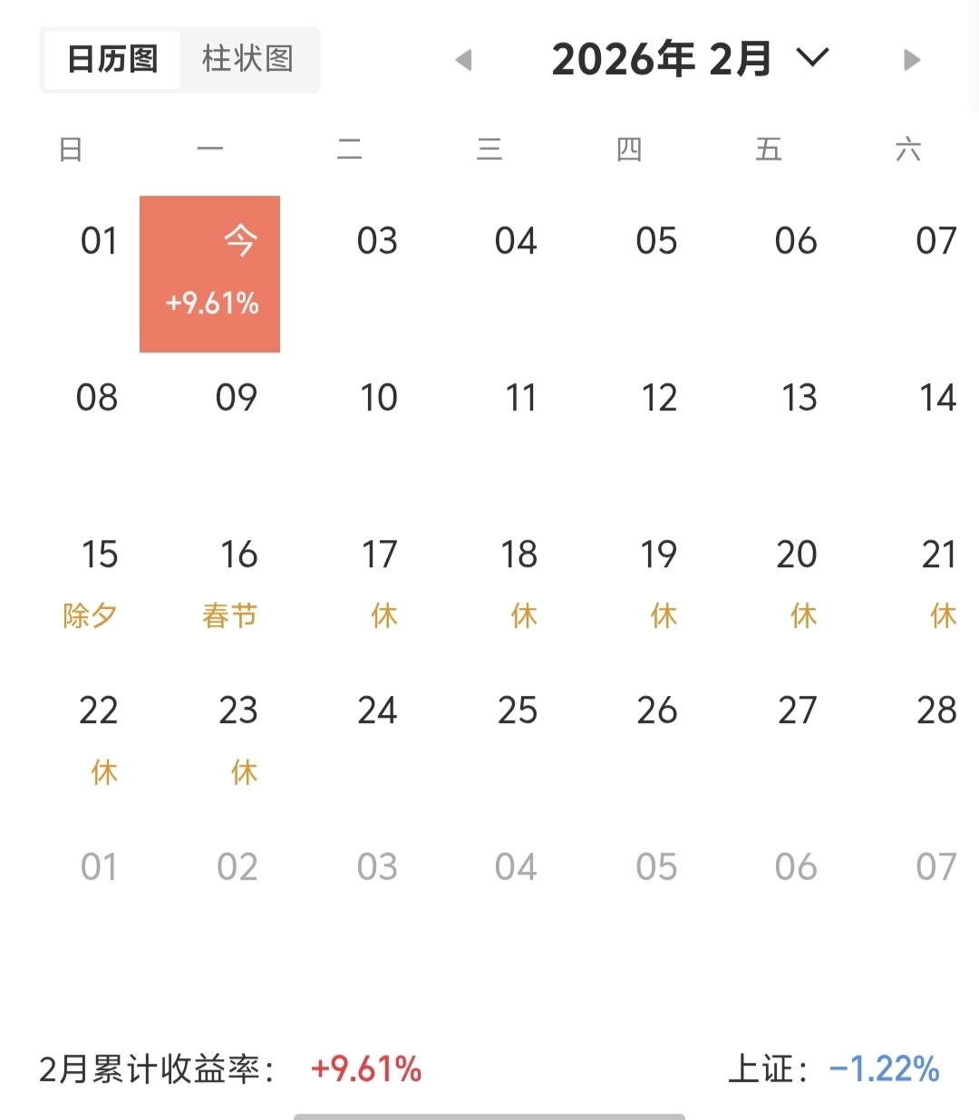Tap greyed-out next-month date 04

pos(516,868)
